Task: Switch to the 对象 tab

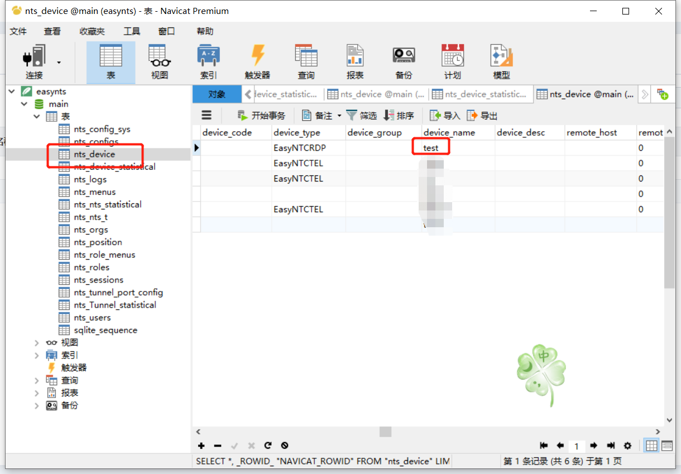Action: pos(217,94)
